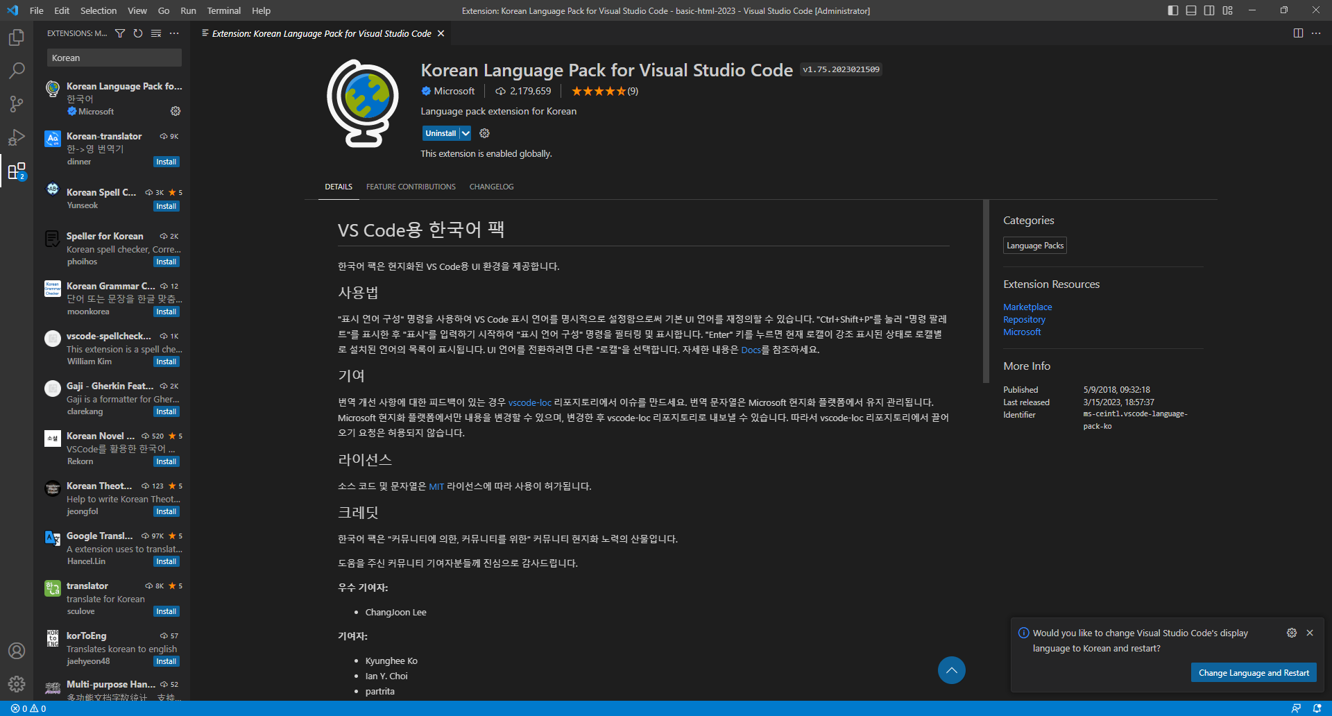
Task: Open the Marketplace resource link
Action: (x=1027, y=307)
